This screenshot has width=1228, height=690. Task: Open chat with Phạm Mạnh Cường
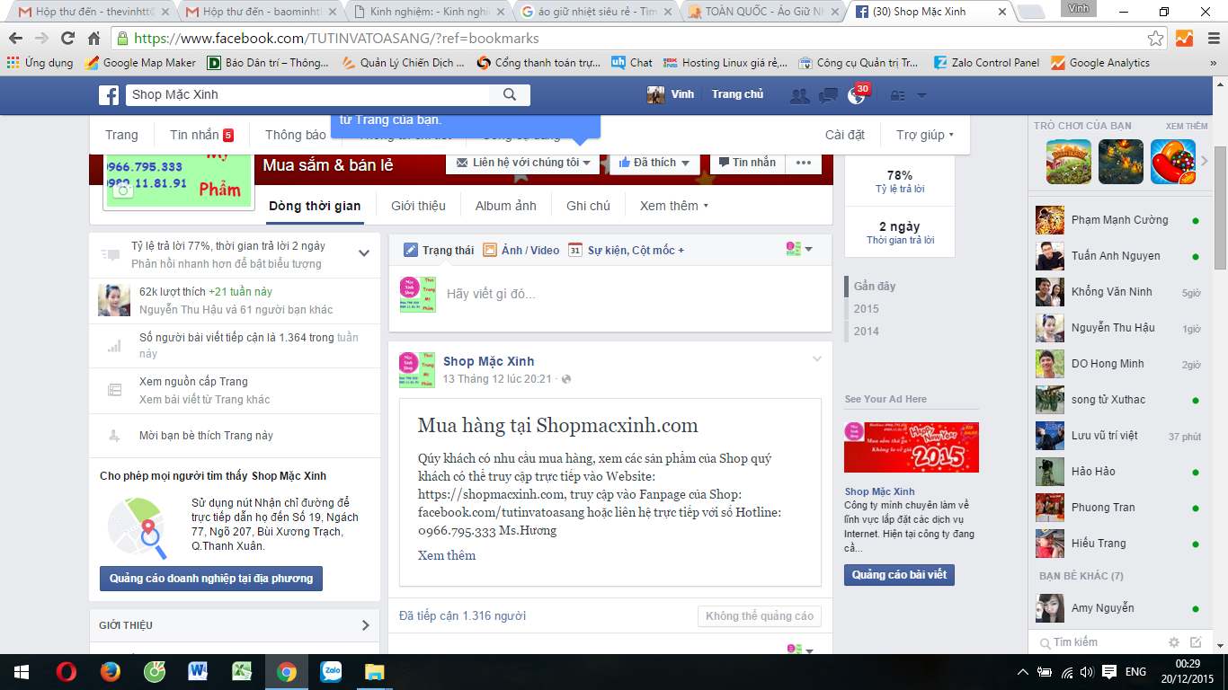(x=1118, y=220)
